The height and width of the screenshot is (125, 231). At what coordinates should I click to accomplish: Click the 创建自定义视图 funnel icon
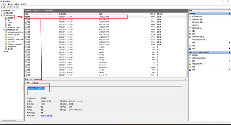190,19
